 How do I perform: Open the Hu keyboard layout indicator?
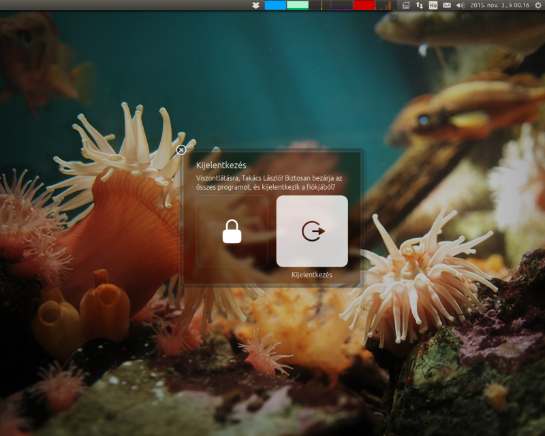[x=433, y=5]
